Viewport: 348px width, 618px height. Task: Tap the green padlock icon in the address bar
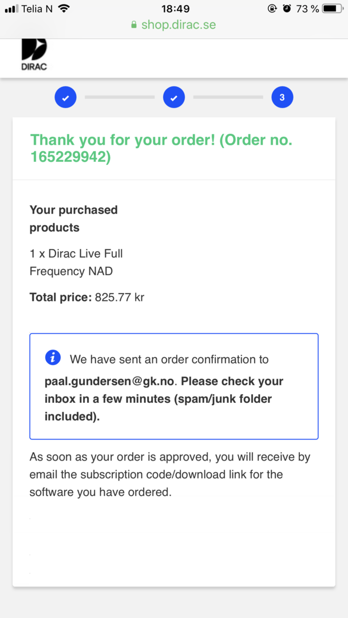click(x=134, y=25)
